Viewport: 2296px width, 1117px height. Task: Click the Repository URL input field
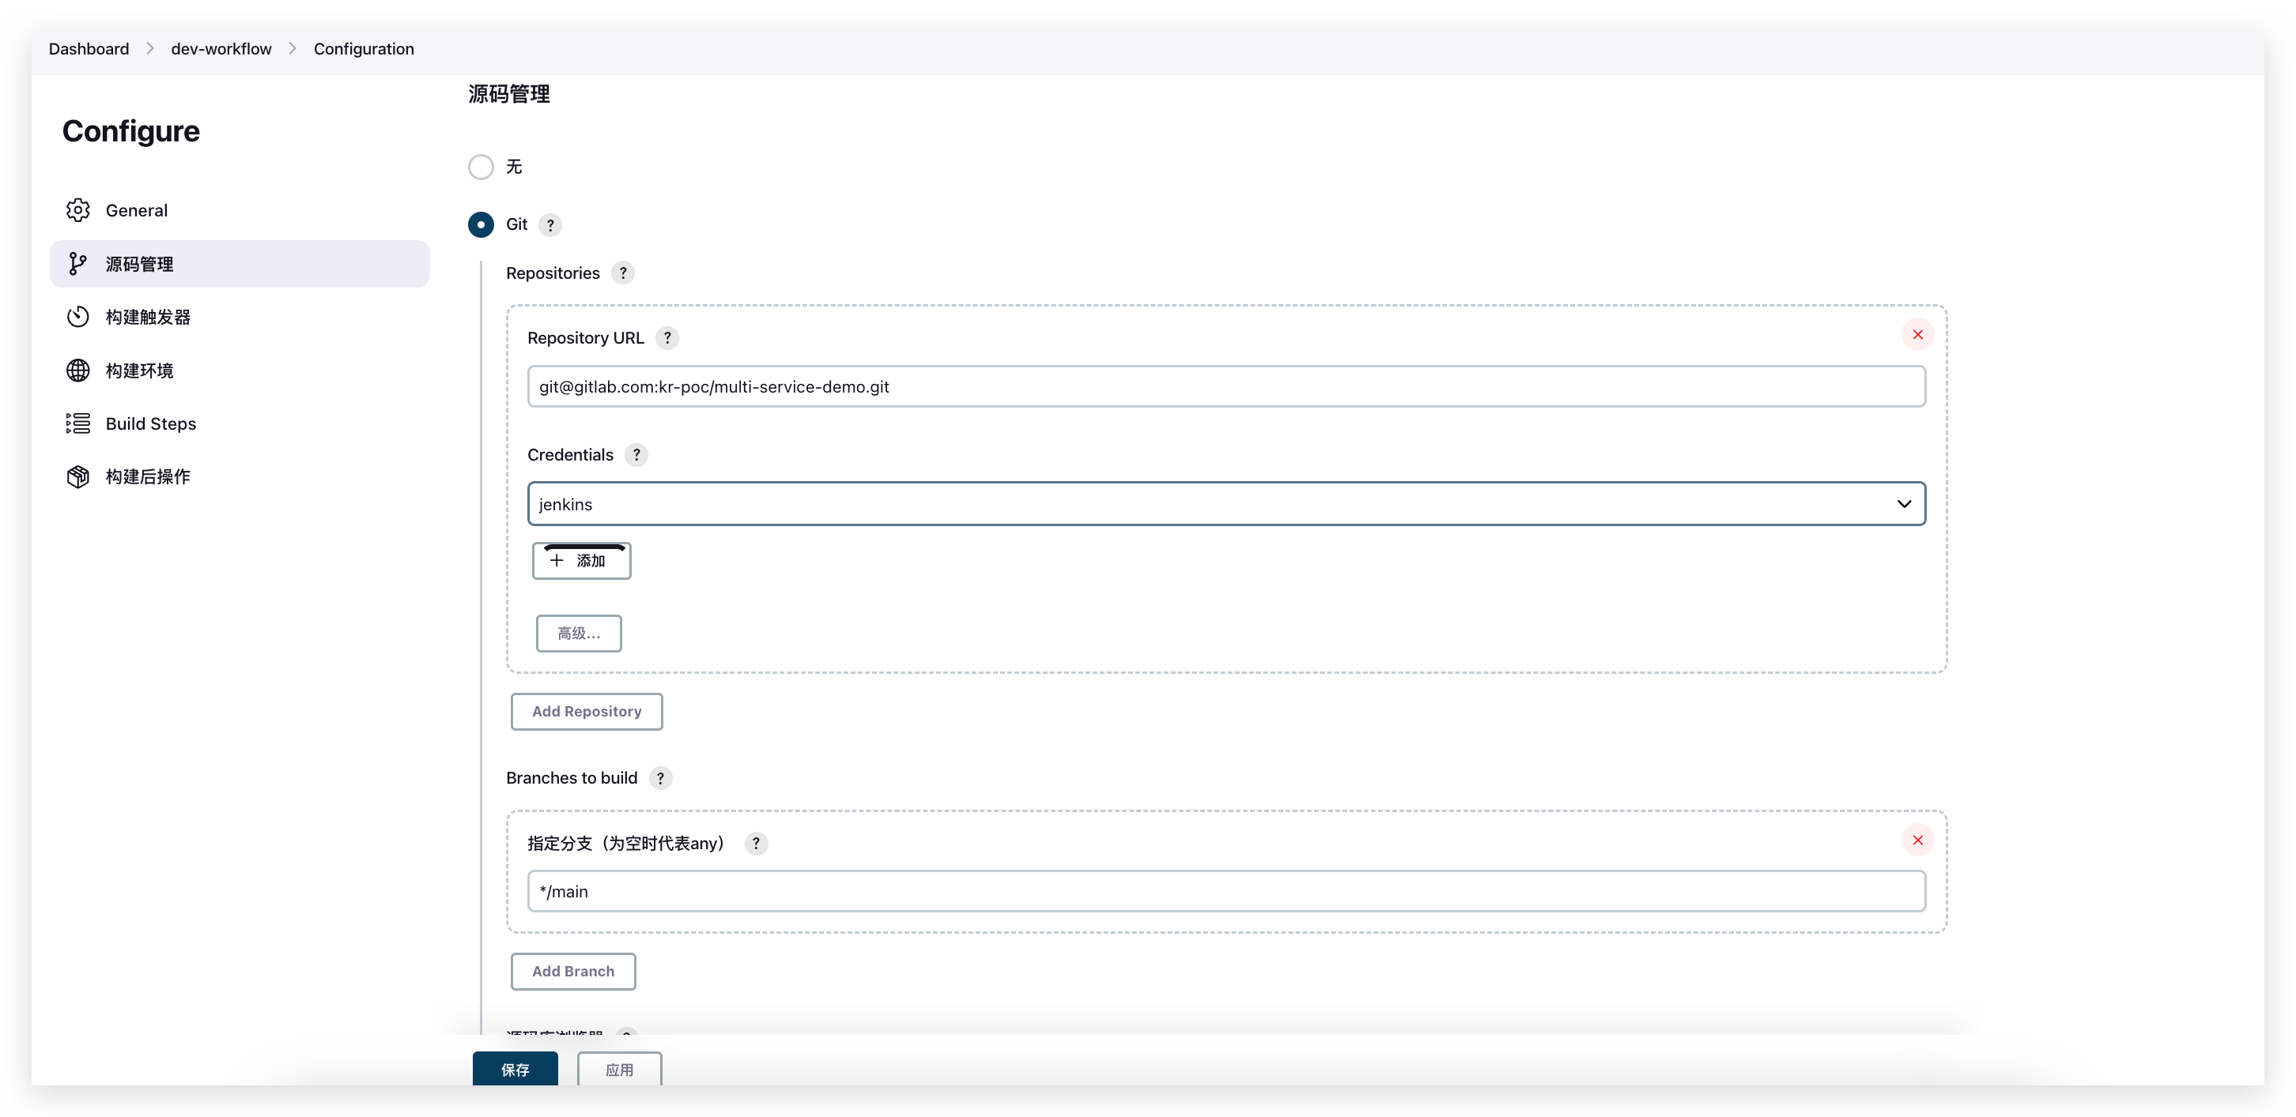(1226, 386)
